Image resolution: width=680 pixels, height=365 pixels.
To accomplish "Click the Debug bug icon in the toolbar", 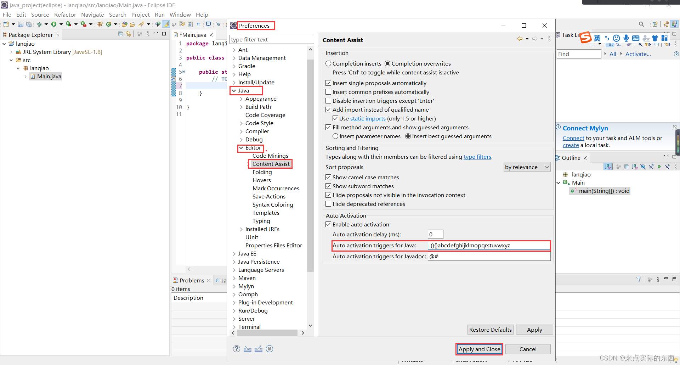I will pos(39,24).
